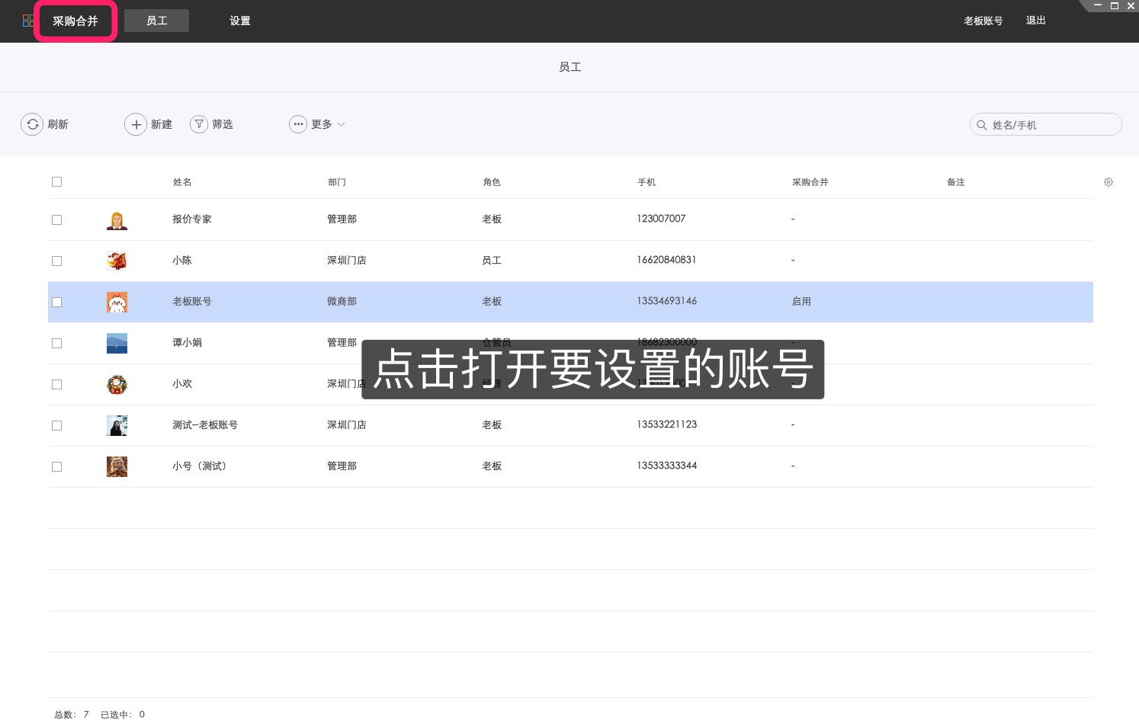This screenshot has width=1139, height=727.
Task: Check the box for 老板账号 row
Action: (x=56, y=302)
